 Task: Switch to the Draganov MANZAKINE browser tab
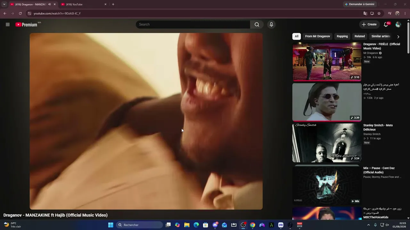tap(30, 4)
